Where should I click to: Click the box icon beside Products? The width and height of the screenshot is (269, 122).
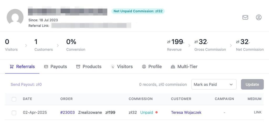[x=78, y=67]
